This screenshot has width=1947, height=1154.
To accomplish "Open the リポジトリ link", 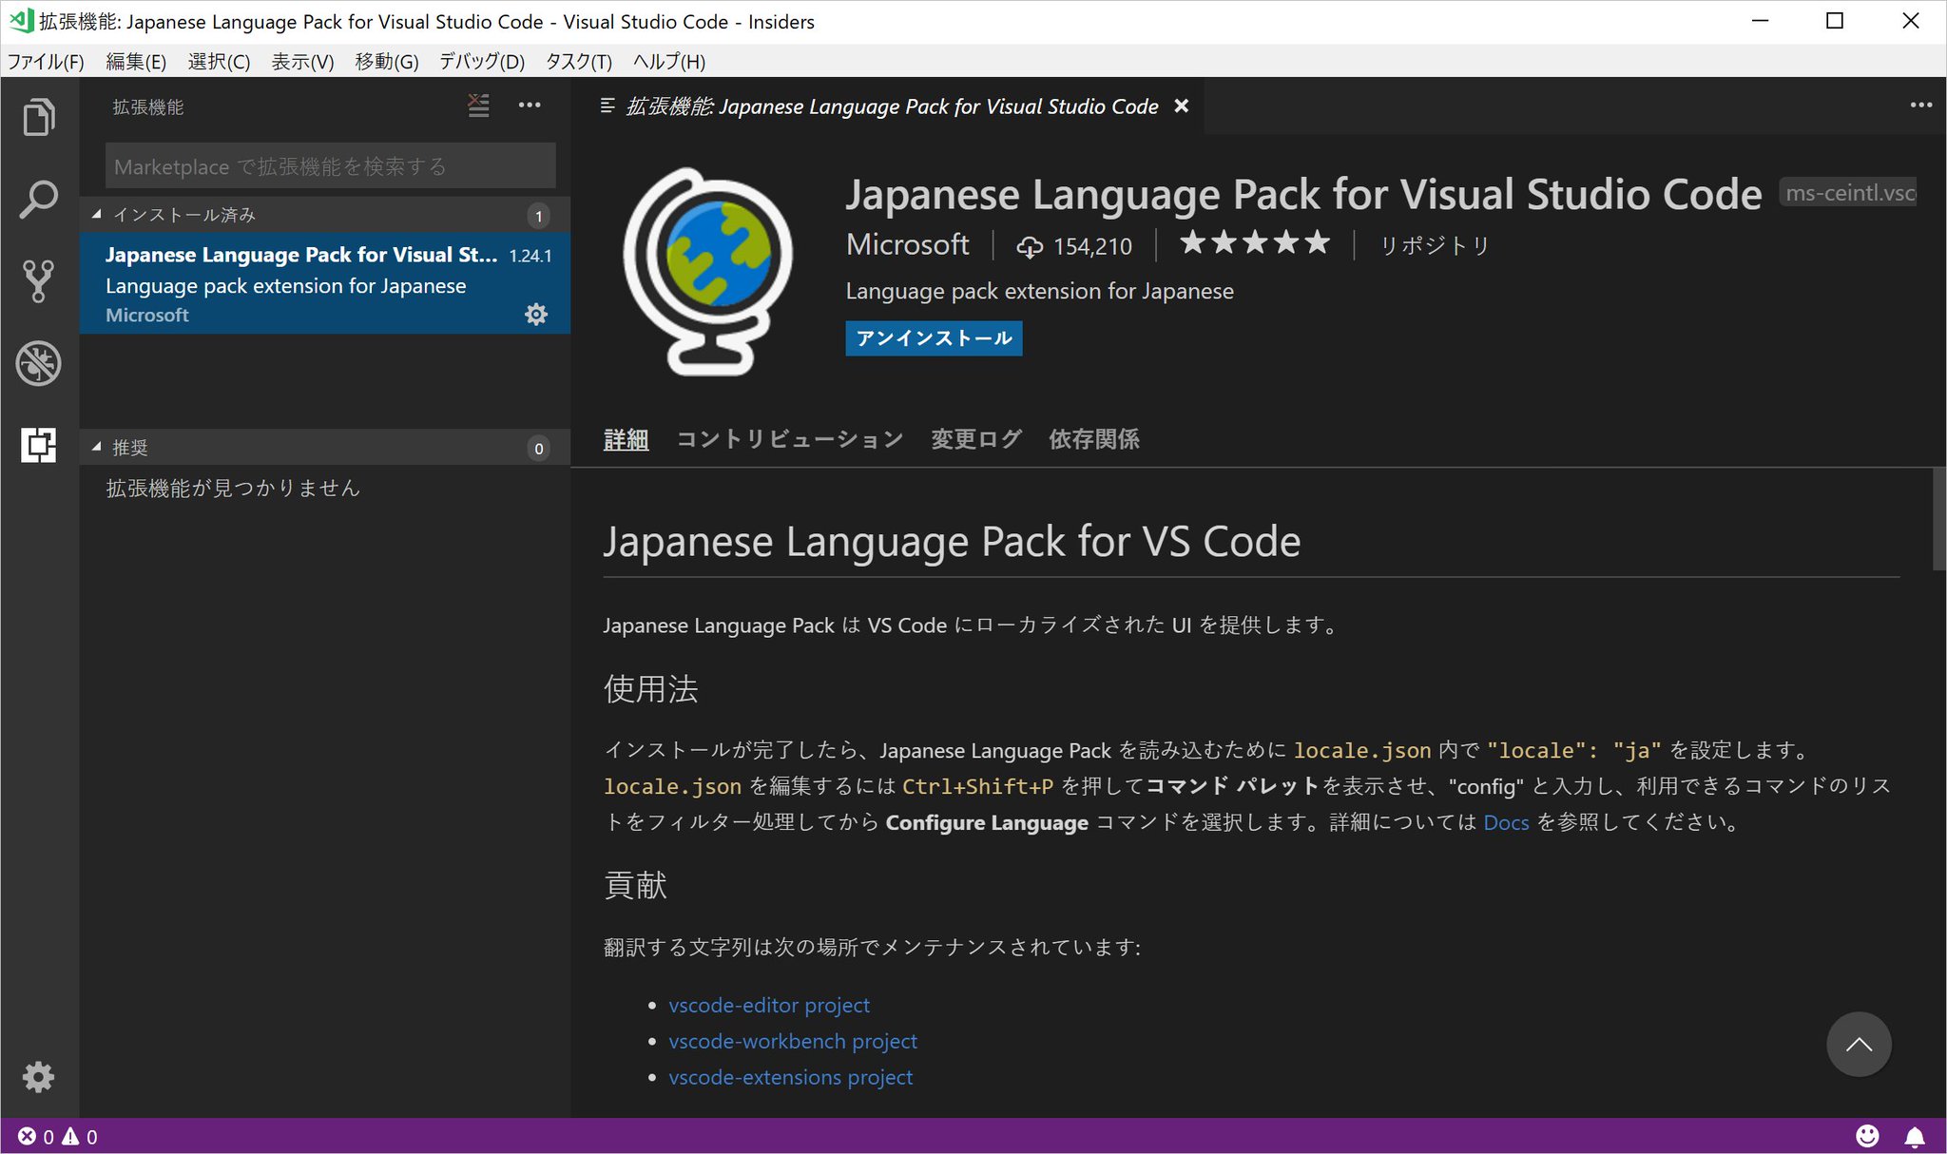I will [x=1435, y=246].
